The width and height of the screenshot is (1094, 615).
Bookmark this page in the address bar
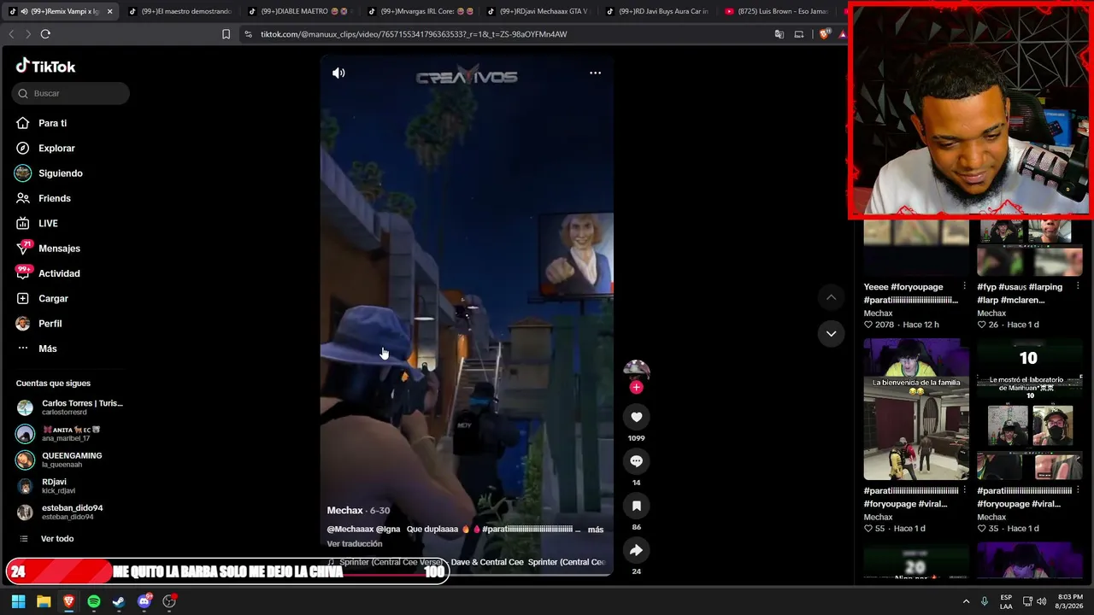point(226,34)
